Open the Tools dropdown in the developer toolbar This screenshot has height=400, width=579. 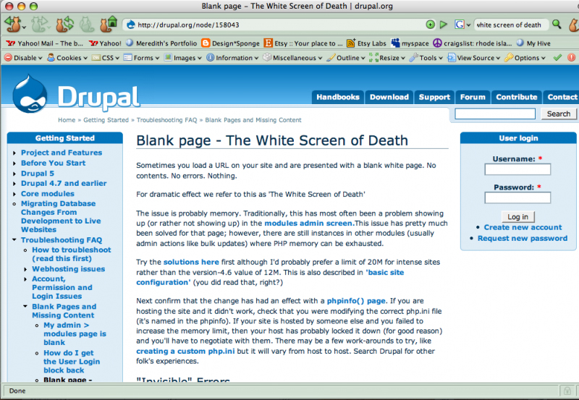426,58
